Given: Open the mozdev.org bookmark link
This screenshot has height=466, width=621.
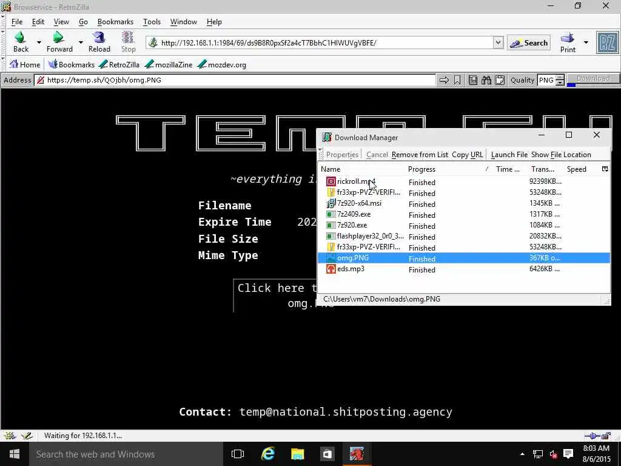Looking at the screenshot, I should [x=221, y=64].
